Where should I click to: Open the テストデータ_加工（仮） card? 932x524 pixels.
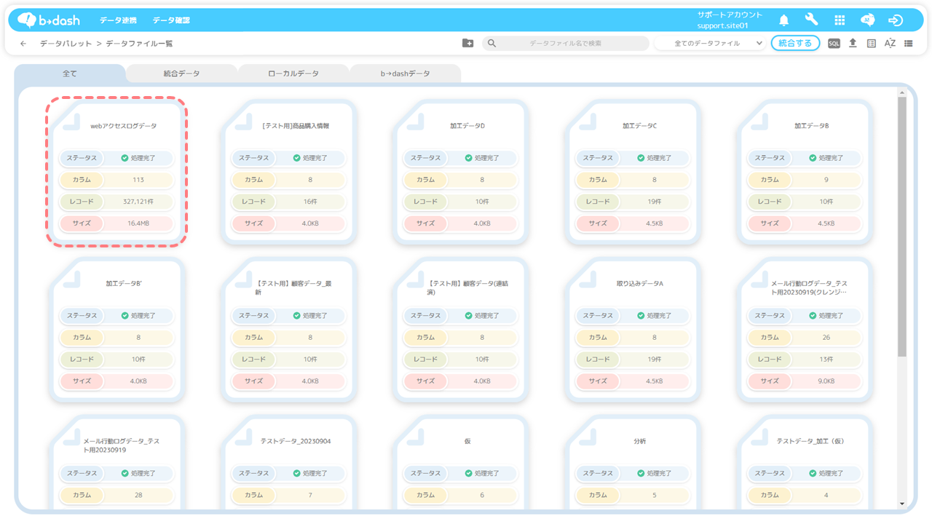coord(805,462)
